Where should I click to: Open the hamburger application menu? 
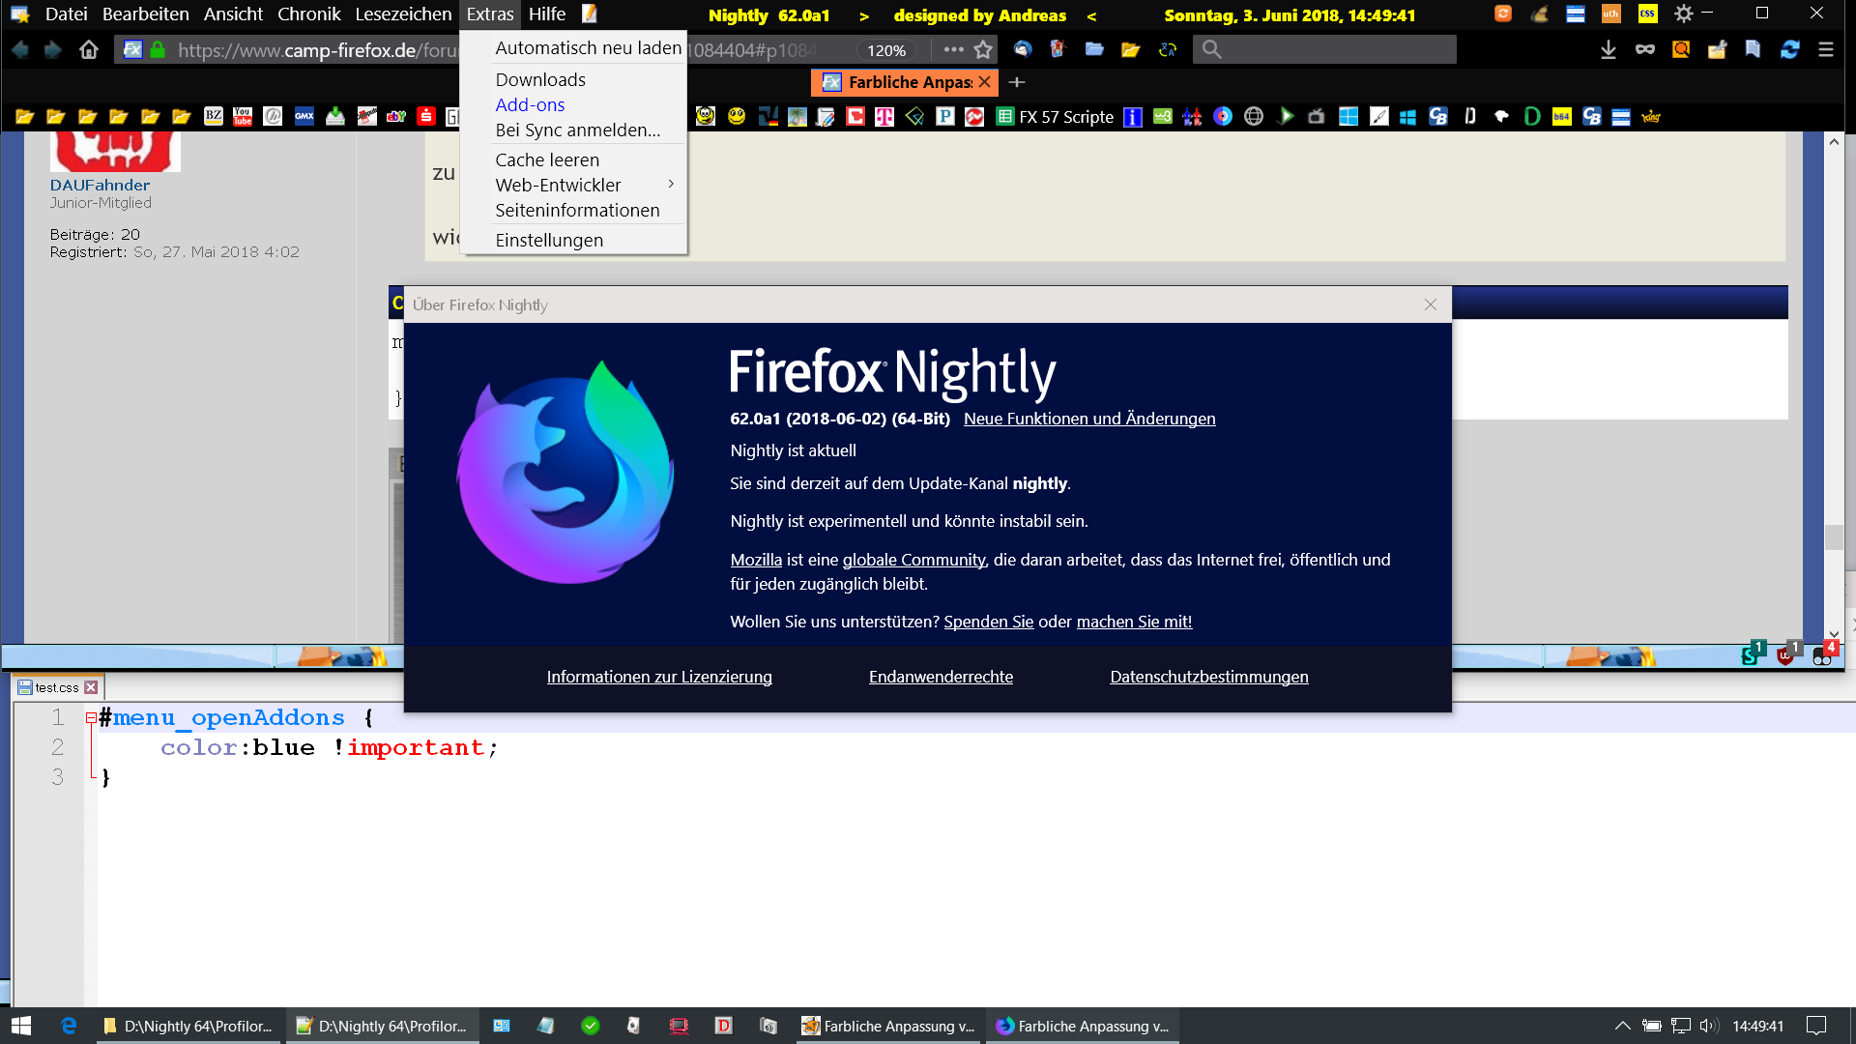coord(1826,50)
